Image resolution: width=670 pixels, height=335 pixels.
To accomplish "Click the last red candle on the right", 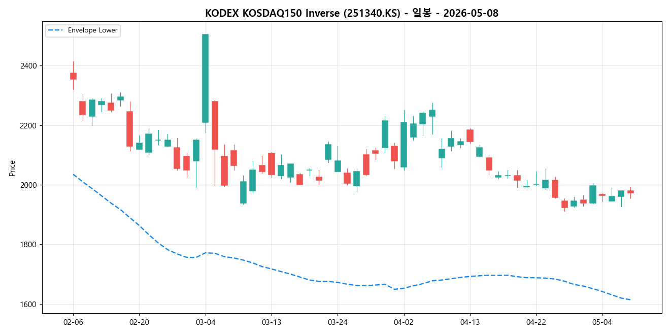I will tap(630, 192).
